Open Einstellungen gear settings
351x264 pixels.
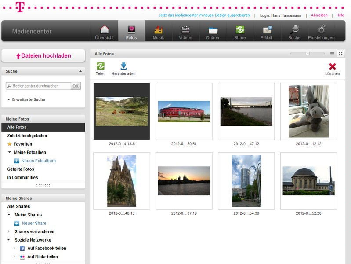point(321,32)
